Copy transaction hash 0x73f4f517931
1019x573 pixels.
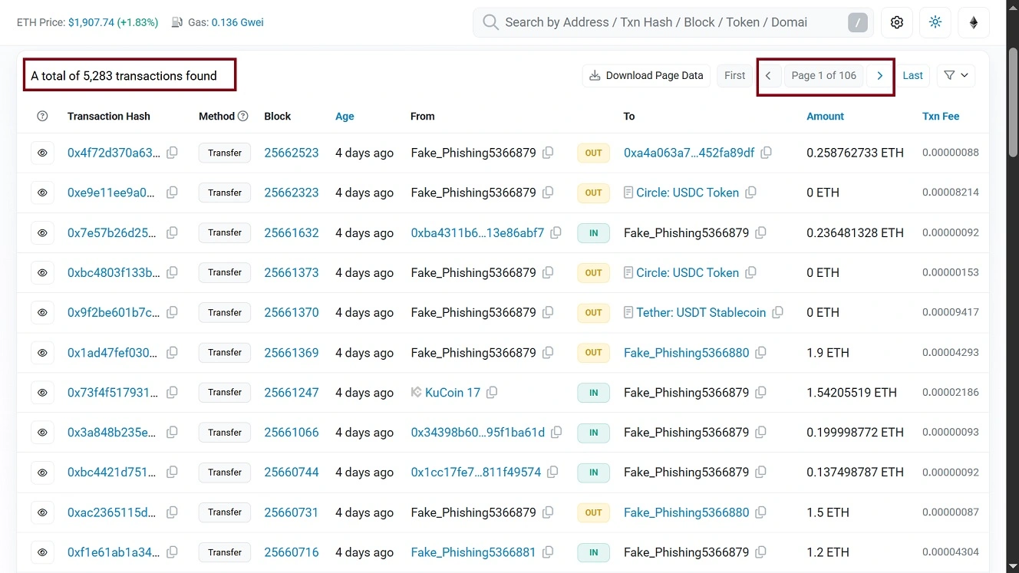click(x=172, y=392)
